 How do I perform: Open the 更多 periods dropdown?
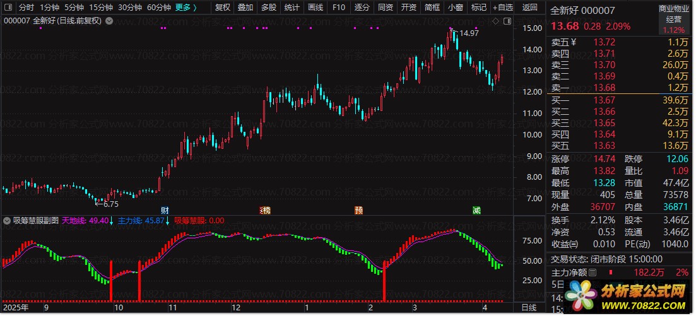click(x=186, y=7)
